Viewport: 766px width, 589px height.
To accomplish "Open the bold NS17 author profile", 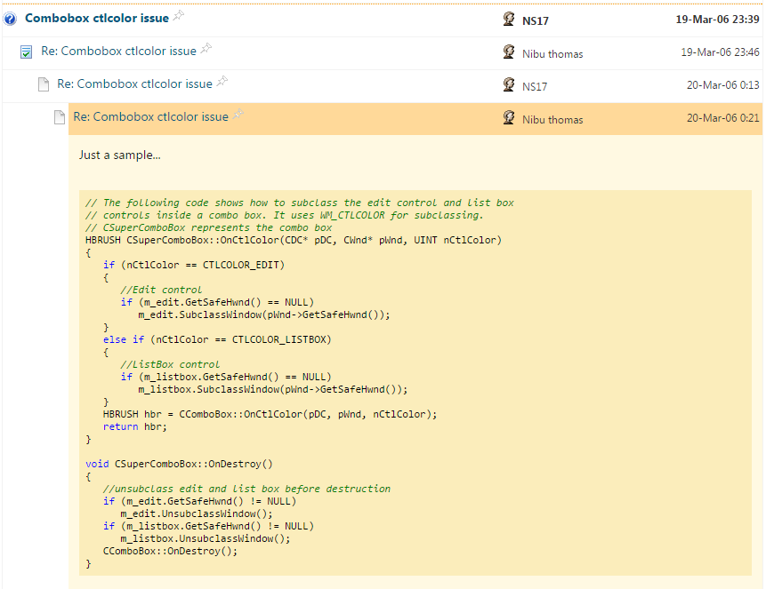I will [x=536, y=21].
